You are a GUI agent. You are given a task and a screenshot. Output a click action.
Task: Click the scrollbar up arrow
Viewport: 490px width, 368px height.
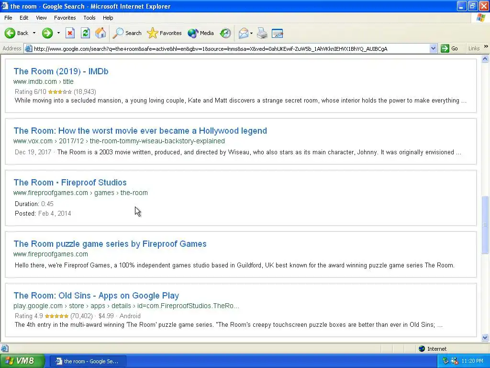(485, 59)
